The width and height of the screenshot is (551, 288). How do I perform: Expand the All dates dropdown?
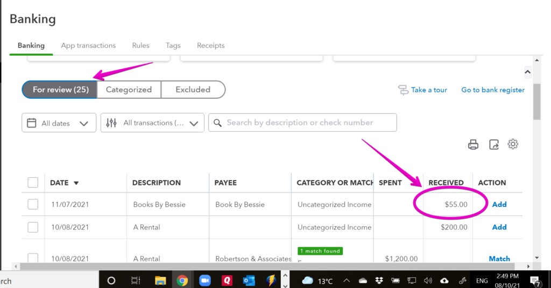pyautogui.click(x=59, y=123)
